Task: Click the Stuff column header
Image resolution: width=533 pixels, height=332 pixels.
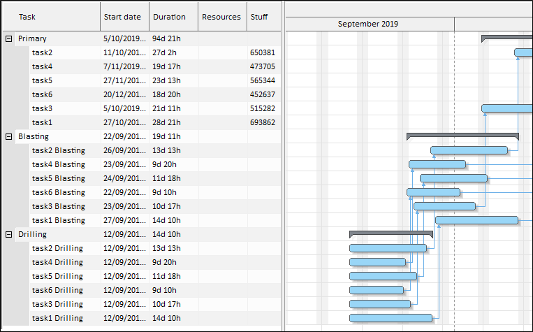Action: point(264,17)
